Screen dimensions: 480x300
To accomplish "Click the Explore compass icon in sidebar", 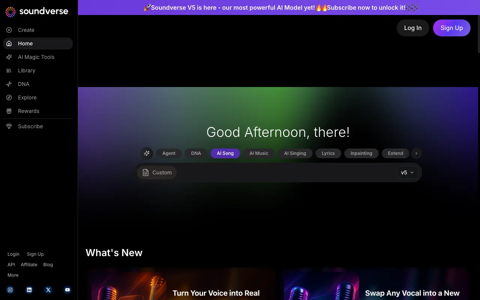I will point(9,97).
